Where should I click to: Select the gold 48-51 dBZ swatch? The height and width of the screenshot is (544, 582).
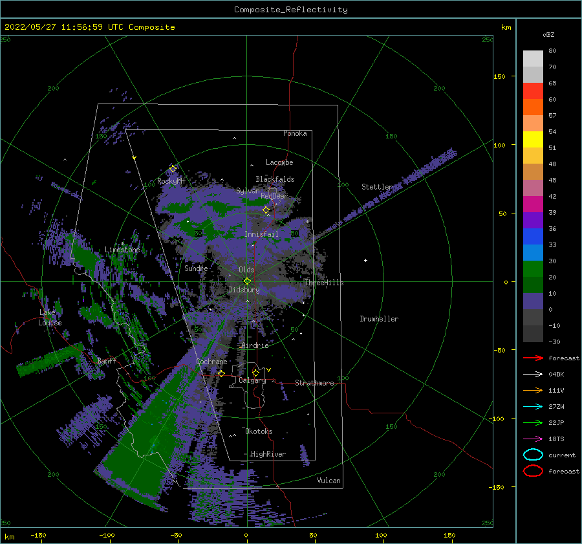533,156
